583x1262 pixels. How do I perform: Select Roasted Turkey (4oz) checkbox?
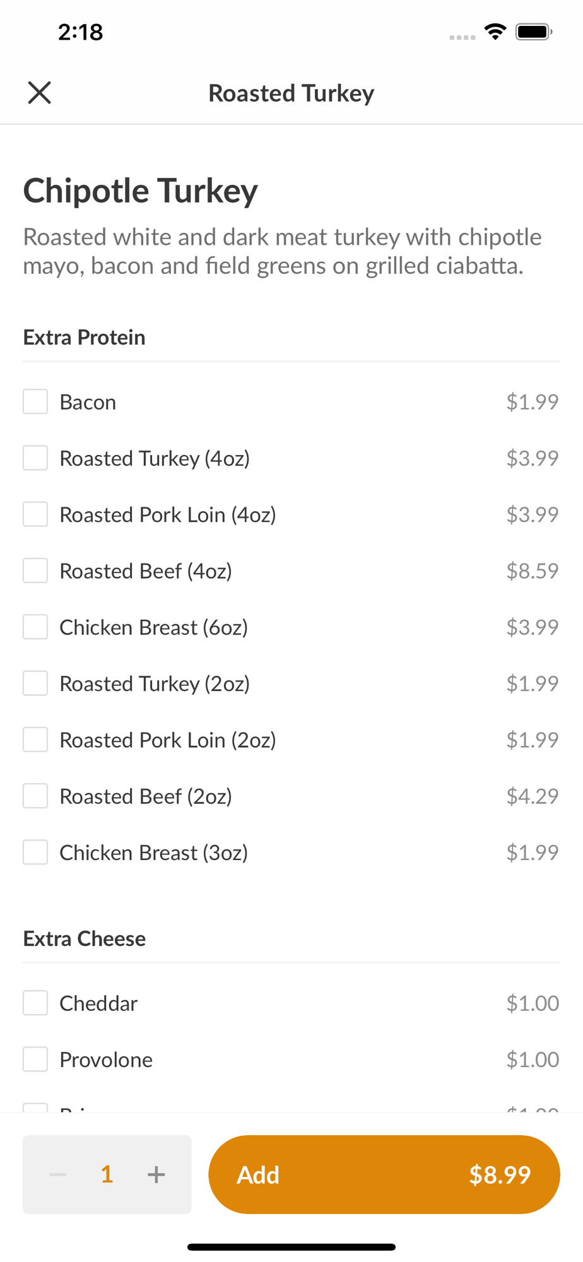click(x=35, y=458)
